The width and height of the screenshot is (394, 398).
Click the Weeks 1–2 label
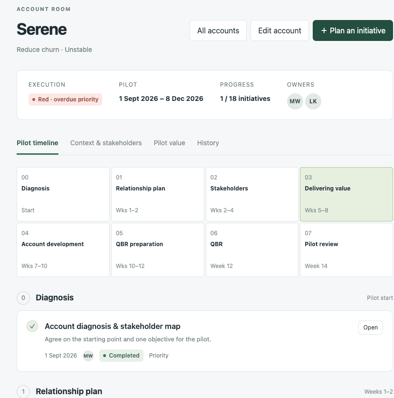378,392
